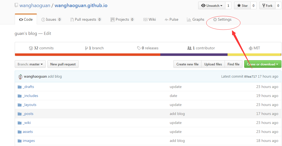Open wanghaoguan.github.io repository link
282x146 pixels.
coord(81,5)
